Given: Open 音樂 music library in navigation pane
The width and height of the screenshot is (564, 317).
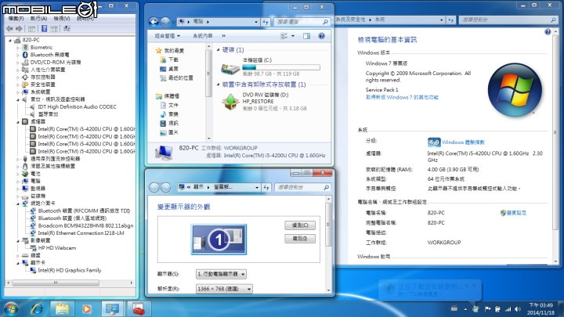Looking at the screenshot, I should click(173, 114).
